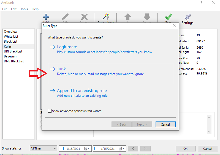Screen dimensions: 220x155
Task: Toggle the first 1/15/2021 date checkbox
Action: (62, 148)
